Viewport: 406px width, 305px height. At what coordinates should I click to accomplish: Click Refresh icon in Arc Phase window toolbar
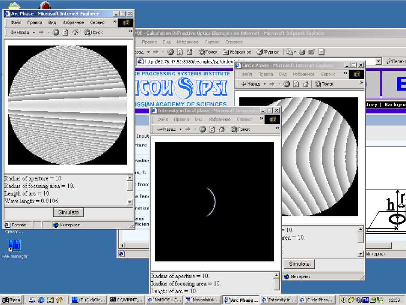65,32
